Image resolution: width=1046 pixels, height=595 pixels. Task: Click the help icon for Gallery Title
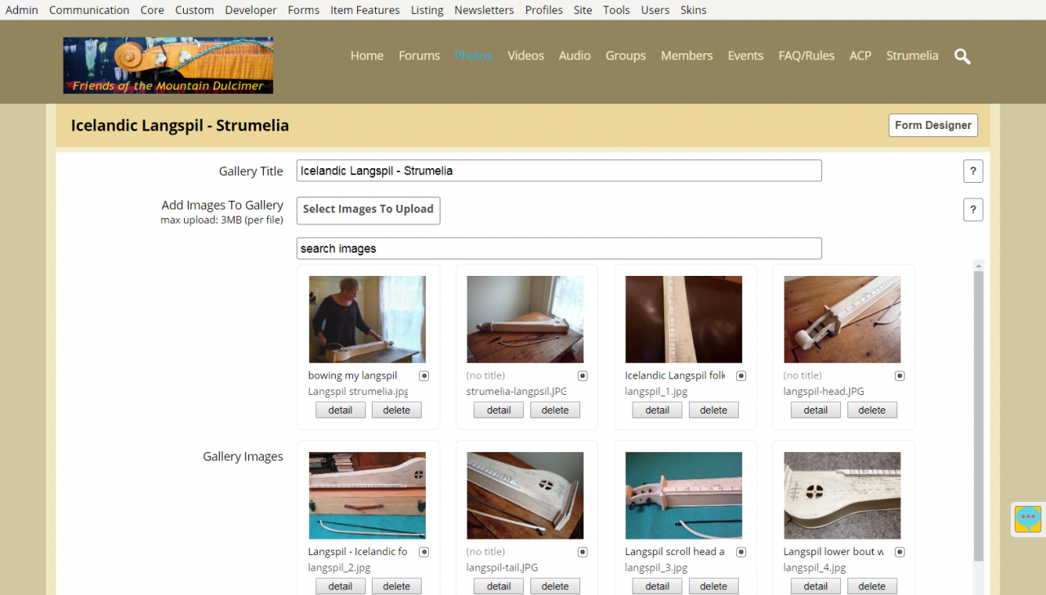(x=973, y=171)
